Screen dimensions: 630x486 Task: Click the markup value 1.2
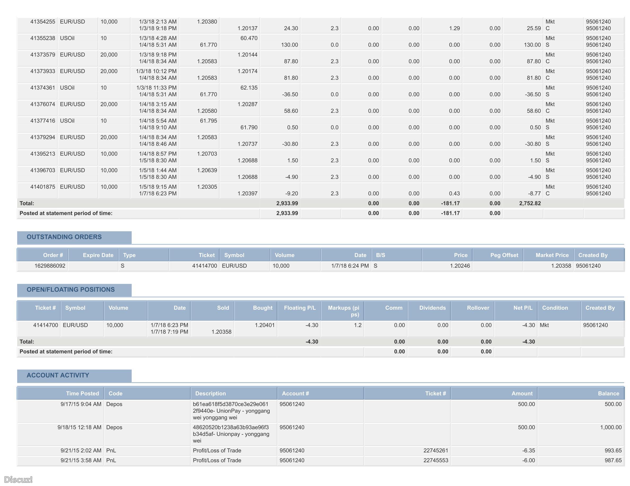pyautogui.click(x=358, y=325)
